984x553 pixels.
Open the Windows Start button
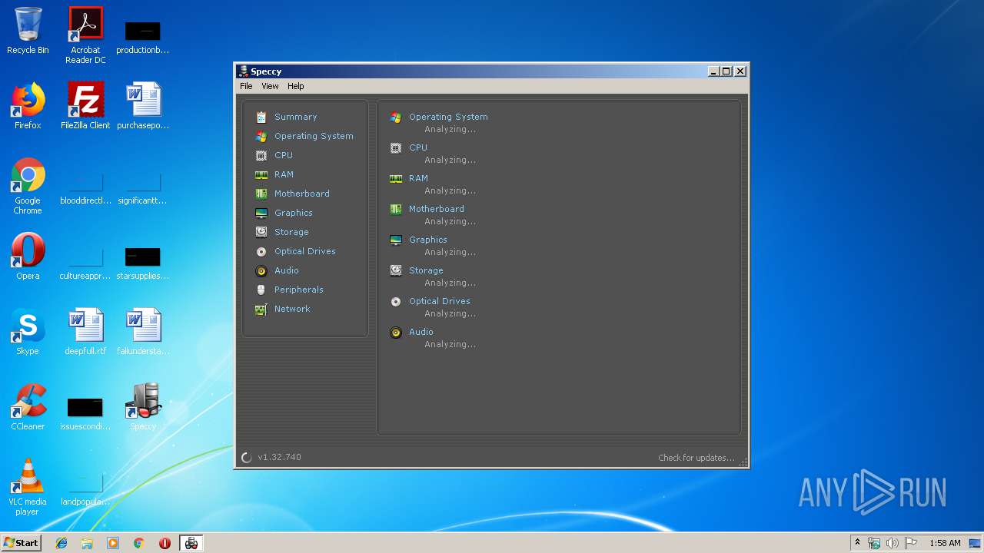[21, 543]
